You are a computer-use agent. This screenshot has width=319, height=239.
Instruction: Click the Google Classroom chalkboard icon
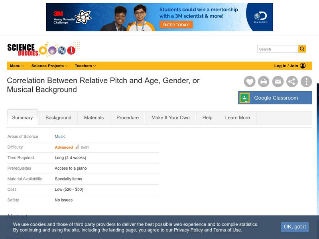point(245,97)
